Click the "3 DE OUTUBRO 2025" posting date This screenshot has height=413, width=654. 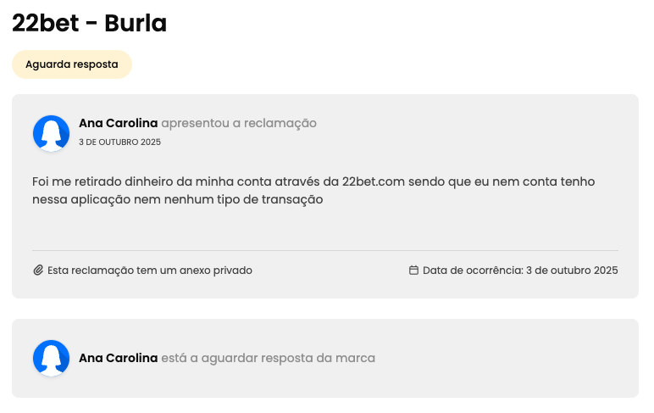tap(119, 142)
